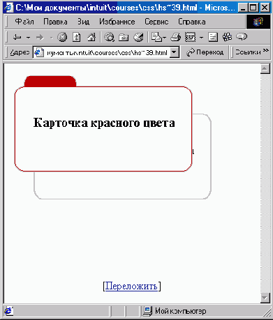Viewport: 273px width, 320px height.
Task: Open the History toolbar icon
Action: pyautogui.click(x=139, y=37)
